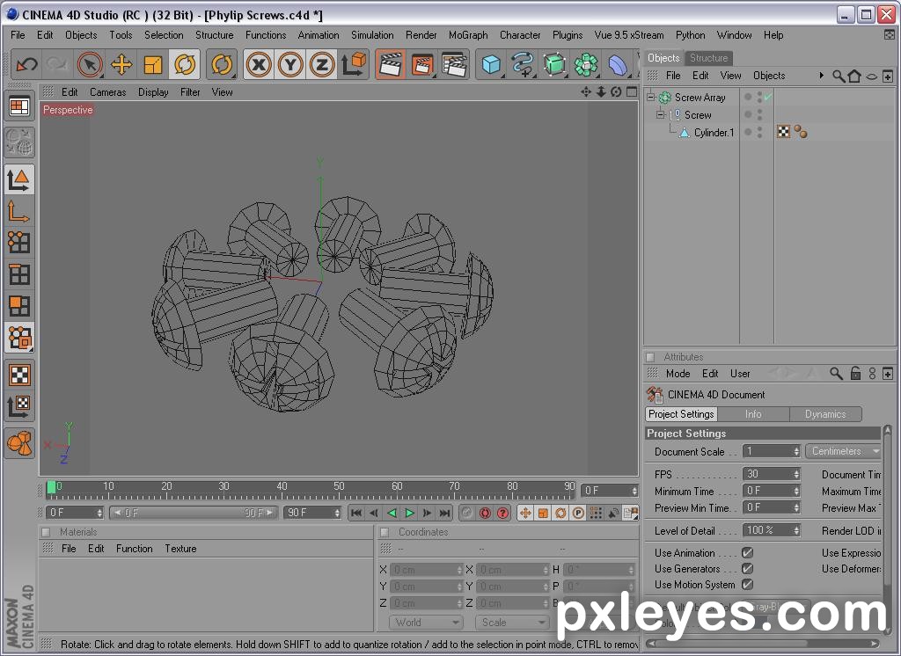The height and width of the screenshot is (656, 901).
Task: Switch to Points mode
Action: click(19, 243)
